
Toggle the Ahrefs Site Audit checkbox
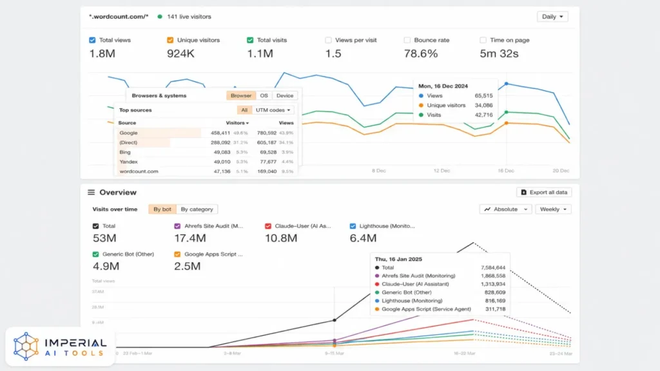177,226
